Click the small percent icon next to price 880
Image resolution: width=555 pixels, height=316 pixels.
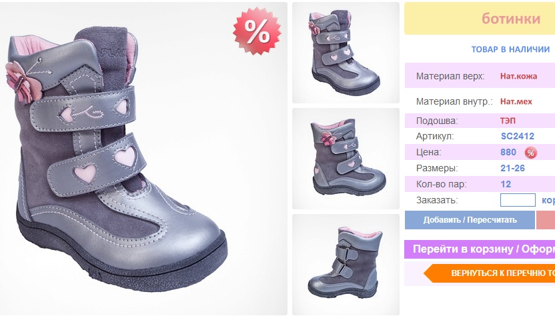point(530,153)
